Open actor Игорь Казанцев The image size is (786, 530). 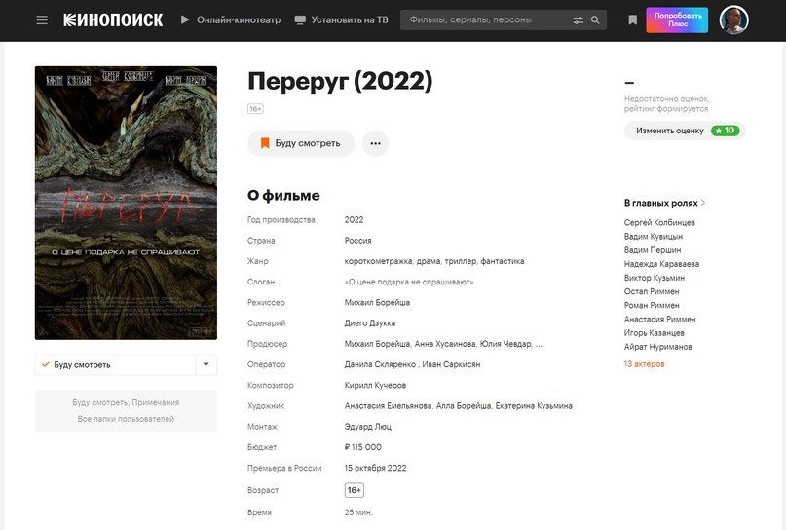(654, 332)
